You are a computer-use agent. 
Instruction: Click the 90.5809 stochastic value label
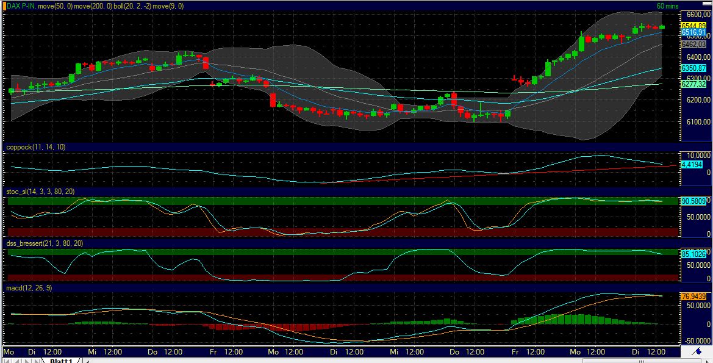coord(695,199)
